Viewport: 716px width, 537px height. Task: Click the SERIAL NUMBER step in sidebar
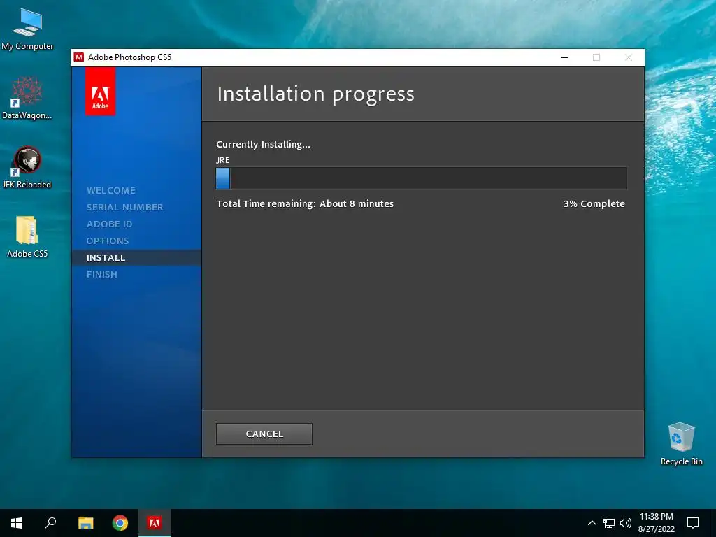(124, 207)
